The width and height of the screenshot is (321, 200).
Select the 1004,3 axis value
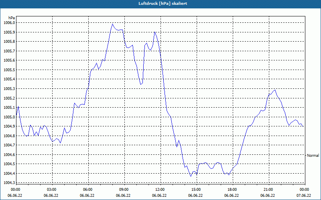point(9,183)
